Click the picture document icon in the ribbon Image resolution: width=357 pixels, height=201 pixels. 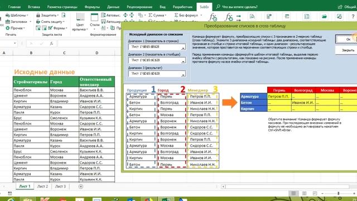[252, 16]
